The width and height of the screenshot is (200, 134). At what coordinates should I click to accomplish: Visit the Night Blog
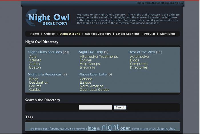pyautogui.click(x=167, y=34)
